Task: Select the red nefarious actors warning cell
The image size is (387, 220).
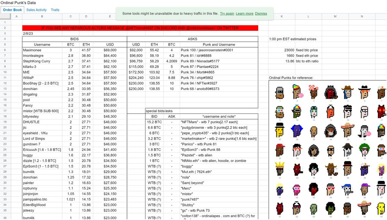Action: pos(140,28)
